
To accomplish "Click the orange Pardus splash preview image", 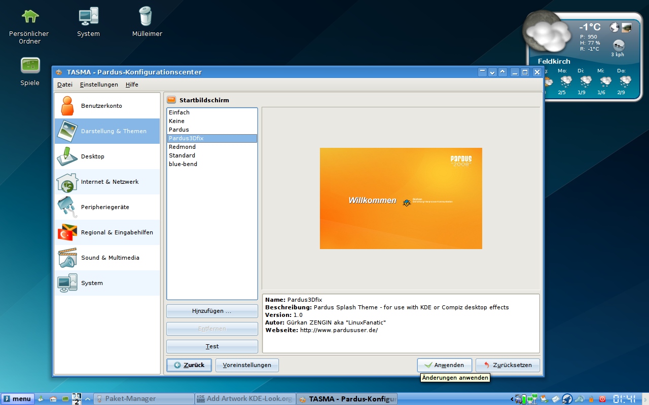I will point(401,198).
